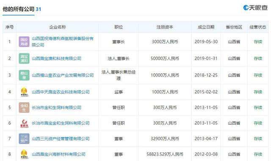Open company link 长治市潞宝金和生饲料有限公司
Viewport: 271px width, 161px height.
(x=61, y=123)
